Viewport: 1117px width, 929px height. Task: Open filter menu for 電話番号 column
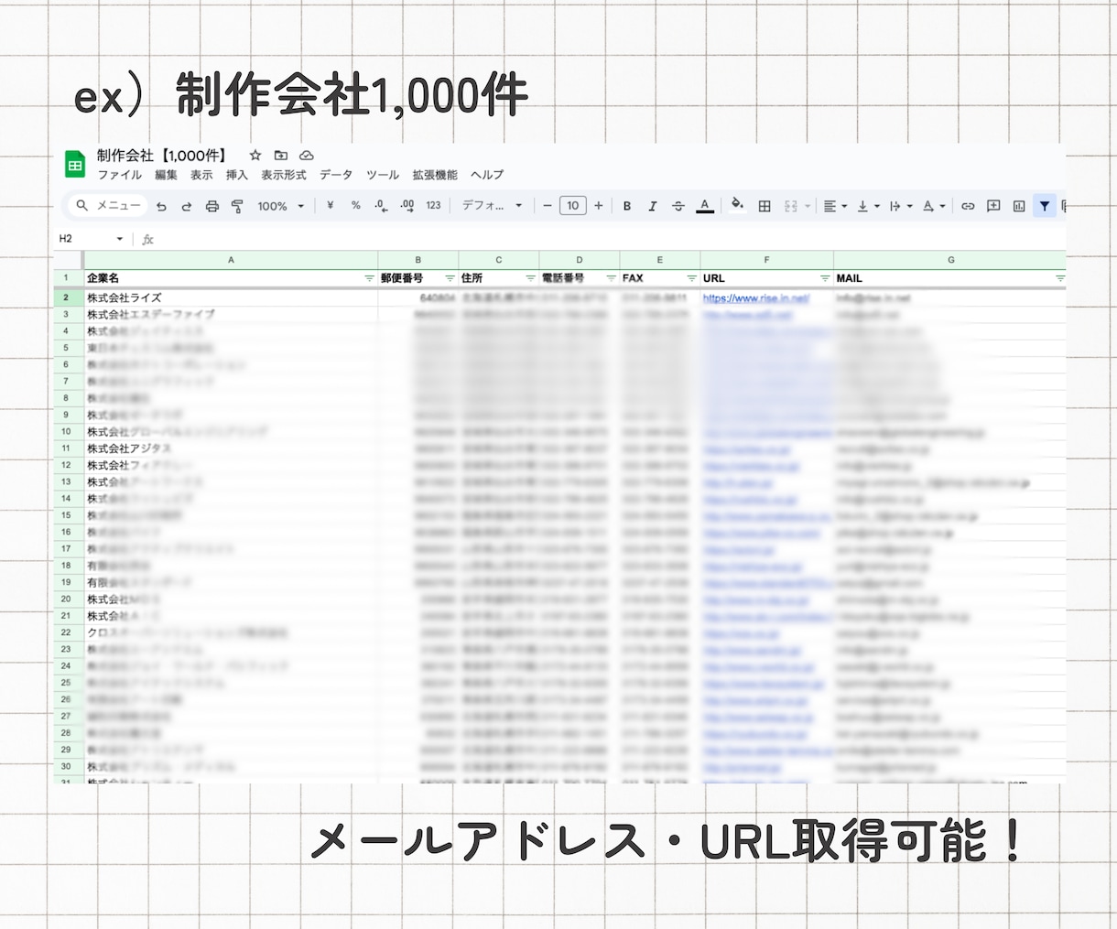(611, 278)
